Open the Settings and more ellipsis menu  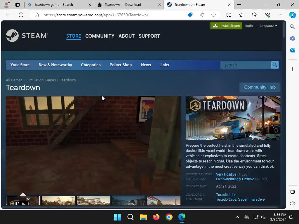280,15
